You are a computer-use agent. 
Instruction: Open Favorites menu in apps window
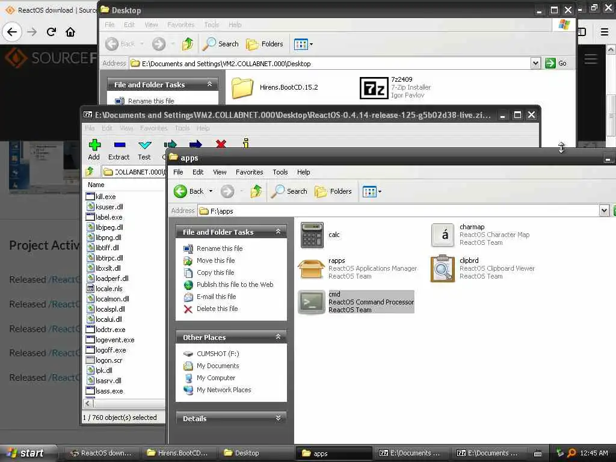(250, 172)
